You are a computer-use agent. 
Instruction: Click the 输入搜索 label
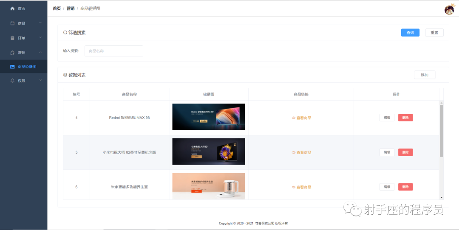coord(71,51)
